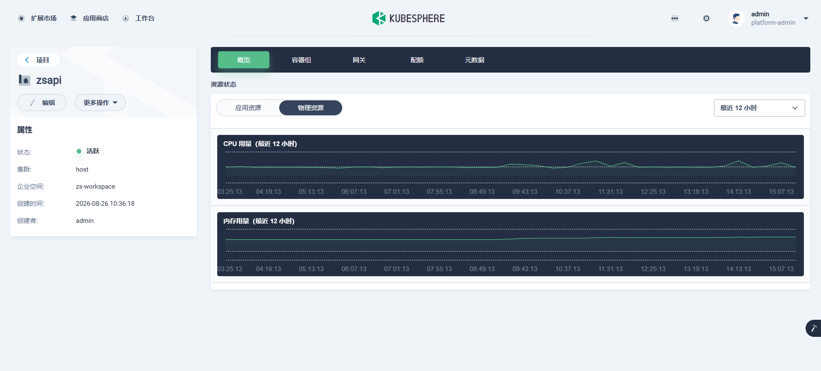
Task: Switch to 应用资源 resource view
Action: coord(248,108)
